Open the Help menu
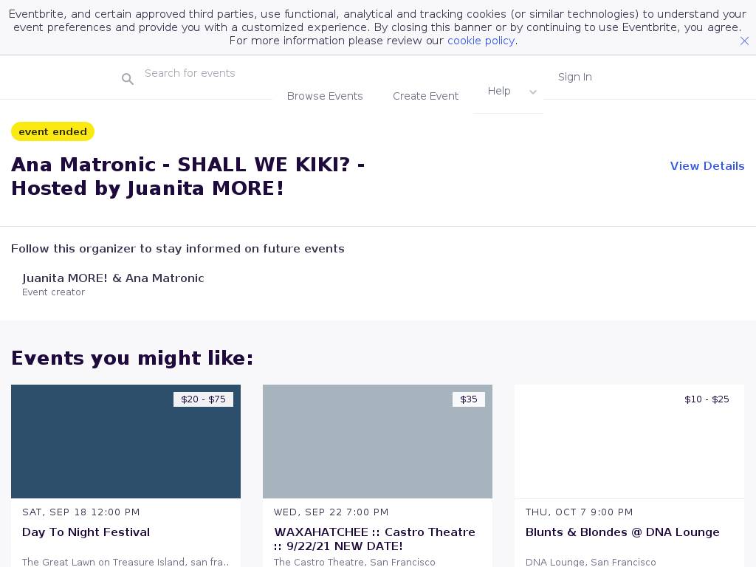This screenshot has height=567, width=756. (x=499, y=91)
